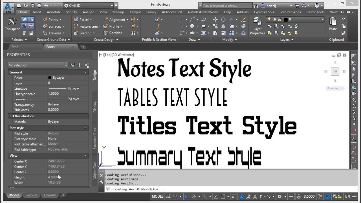This screenshot has height=203, width=361.
Task: Click the search binoculars icon
Action: [x=256, y=5]
